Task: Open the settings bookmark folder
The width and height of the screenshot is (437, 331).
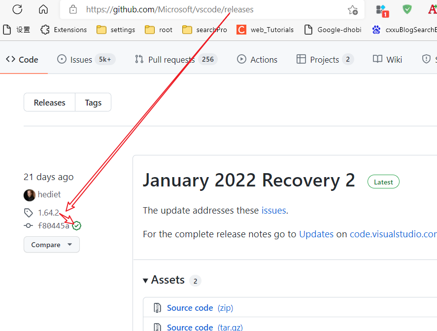Action: pyautogui.click(x=116, y=30)
